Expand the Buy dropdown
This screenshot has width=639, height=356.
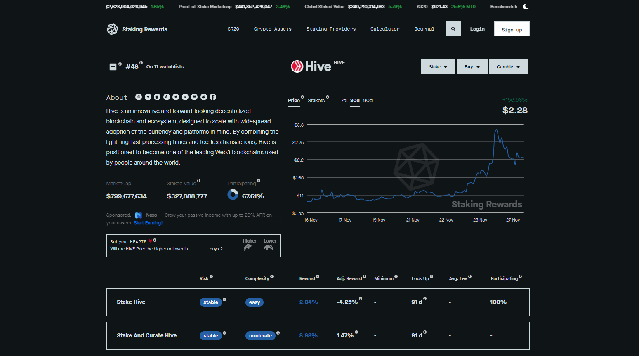coord(472,67)
